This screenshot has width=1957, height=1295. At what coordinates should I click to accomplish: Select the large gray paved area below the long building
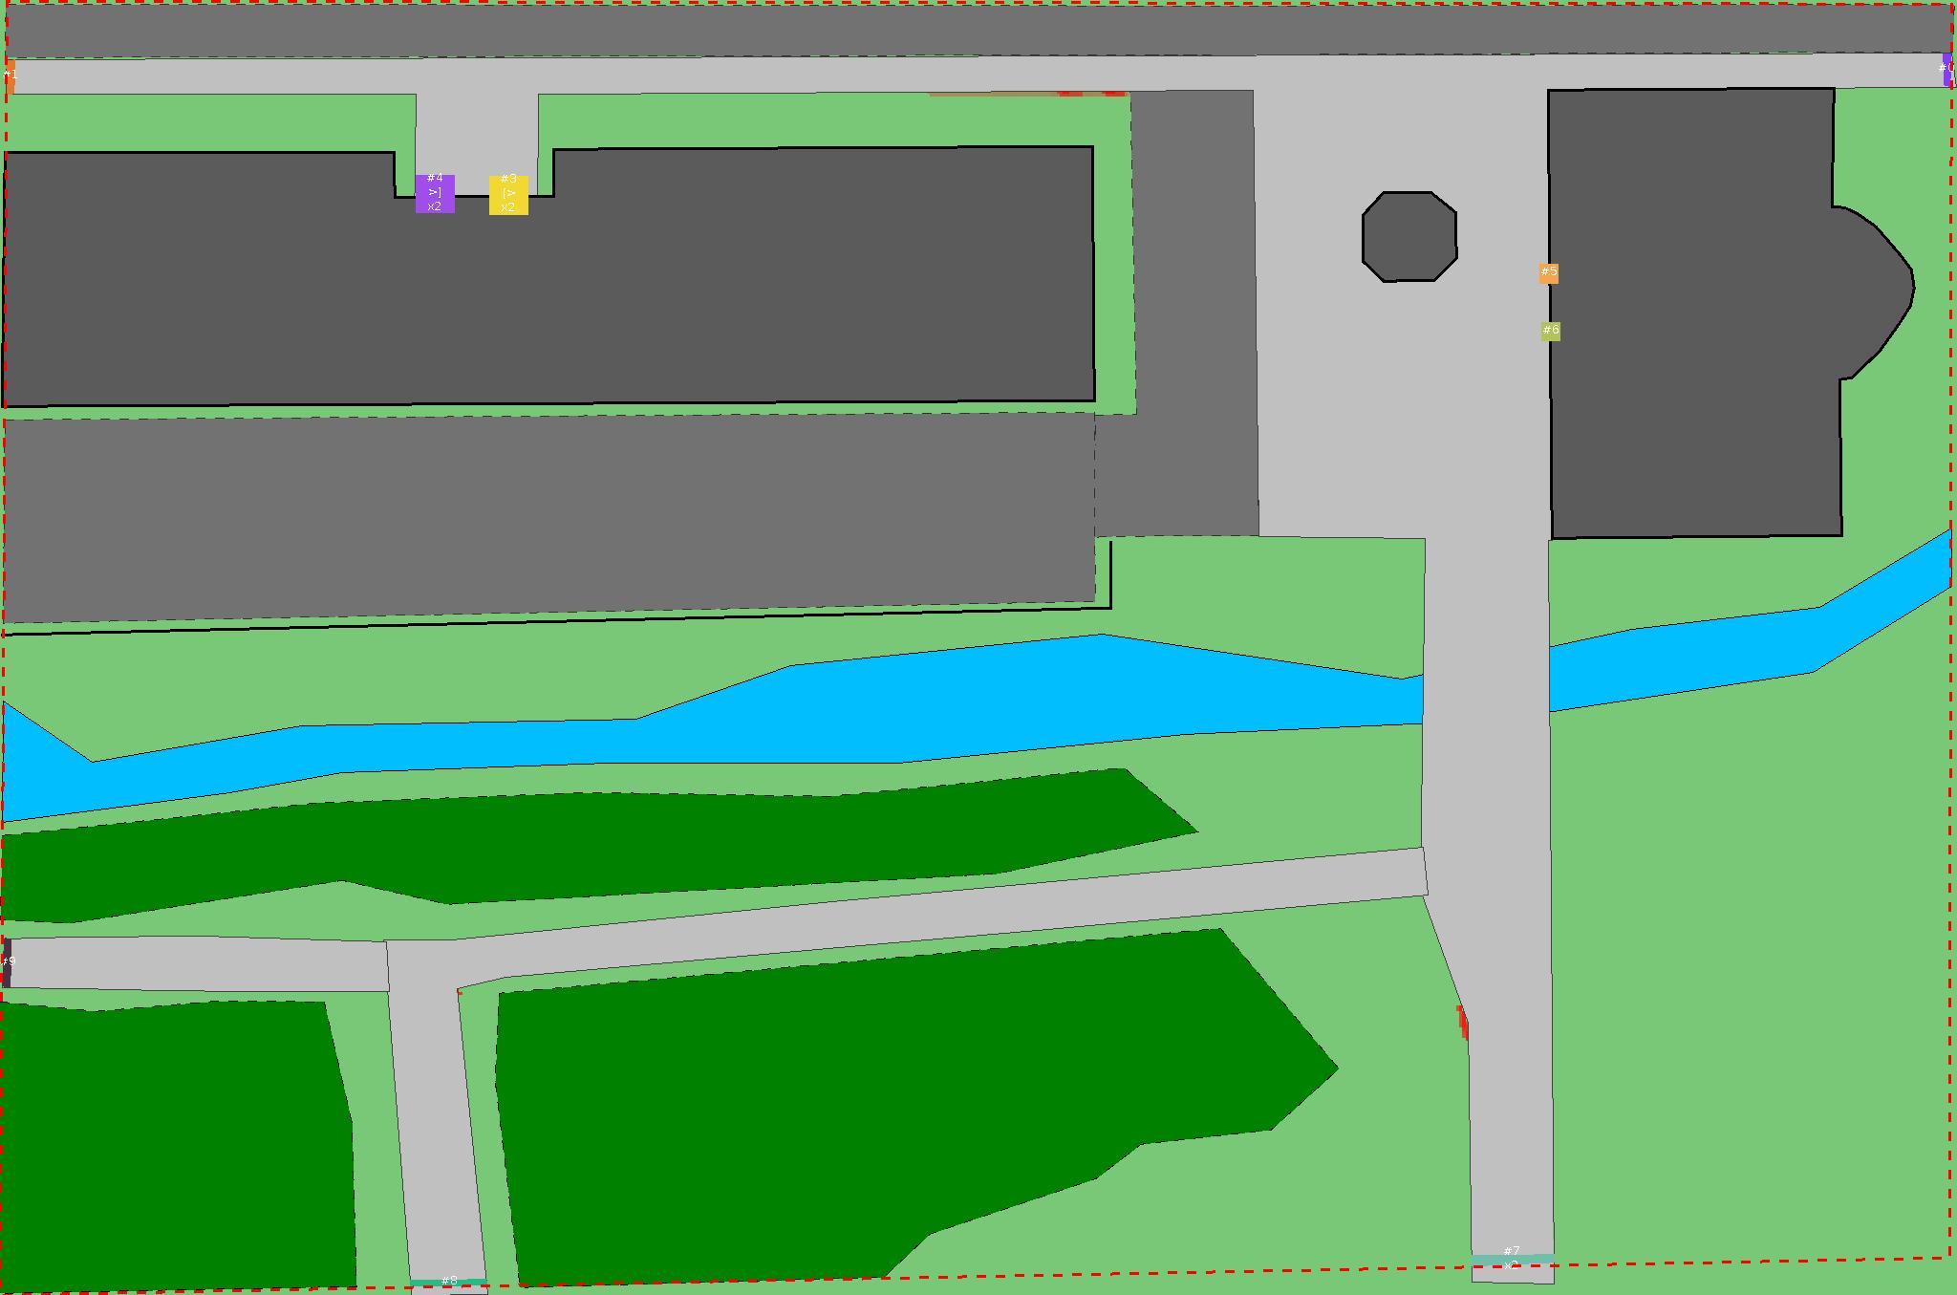(545, 516)
